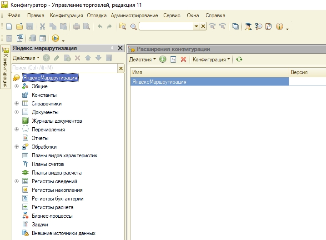Click the database configuration cylinder icon

click(x=32, y=39)
